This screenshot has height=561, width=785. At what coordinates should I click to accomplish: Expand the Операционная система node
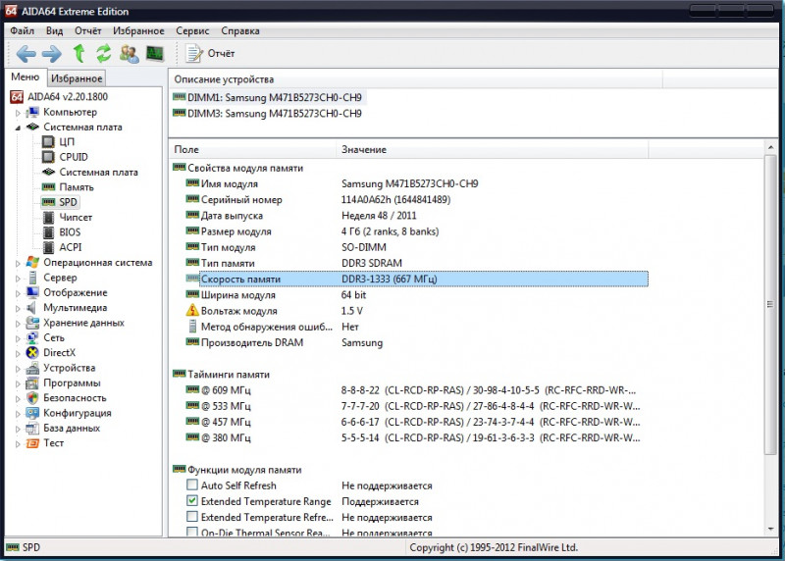click(18, 263)
